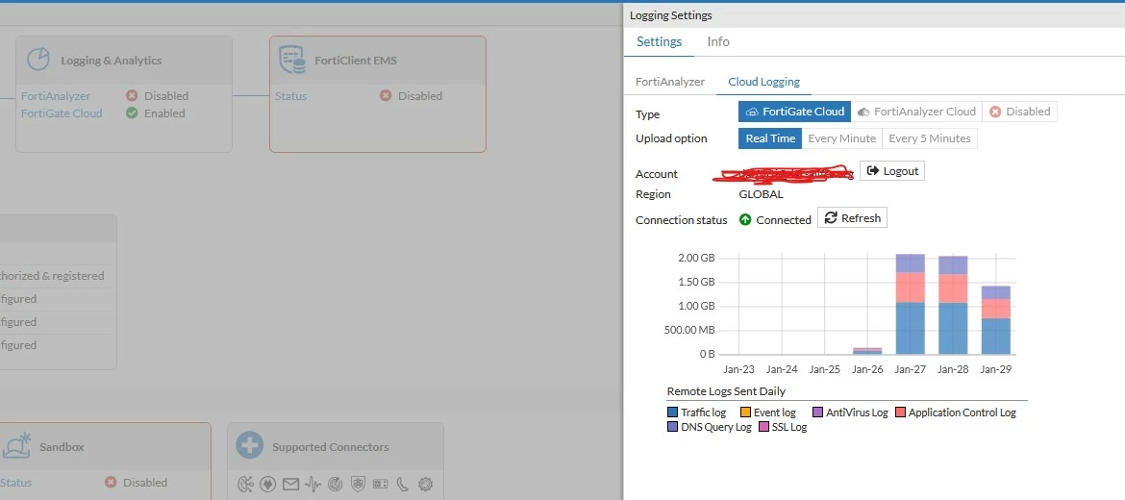Set cloud logging type to Disabled

(x=1019, y=112)
